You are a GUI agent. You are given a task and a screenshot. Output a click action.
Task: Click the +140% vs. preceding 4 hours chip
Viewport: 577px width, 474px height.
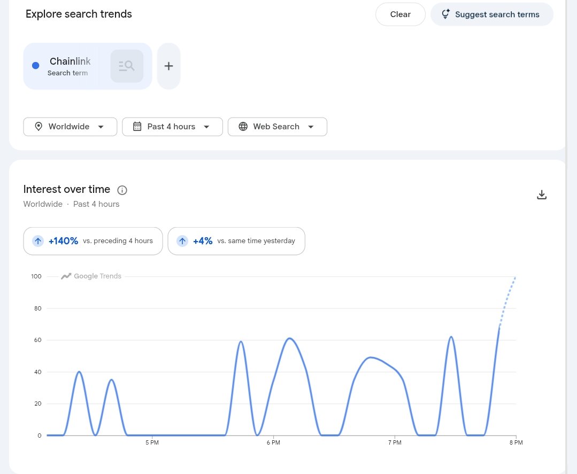[93, 241]
